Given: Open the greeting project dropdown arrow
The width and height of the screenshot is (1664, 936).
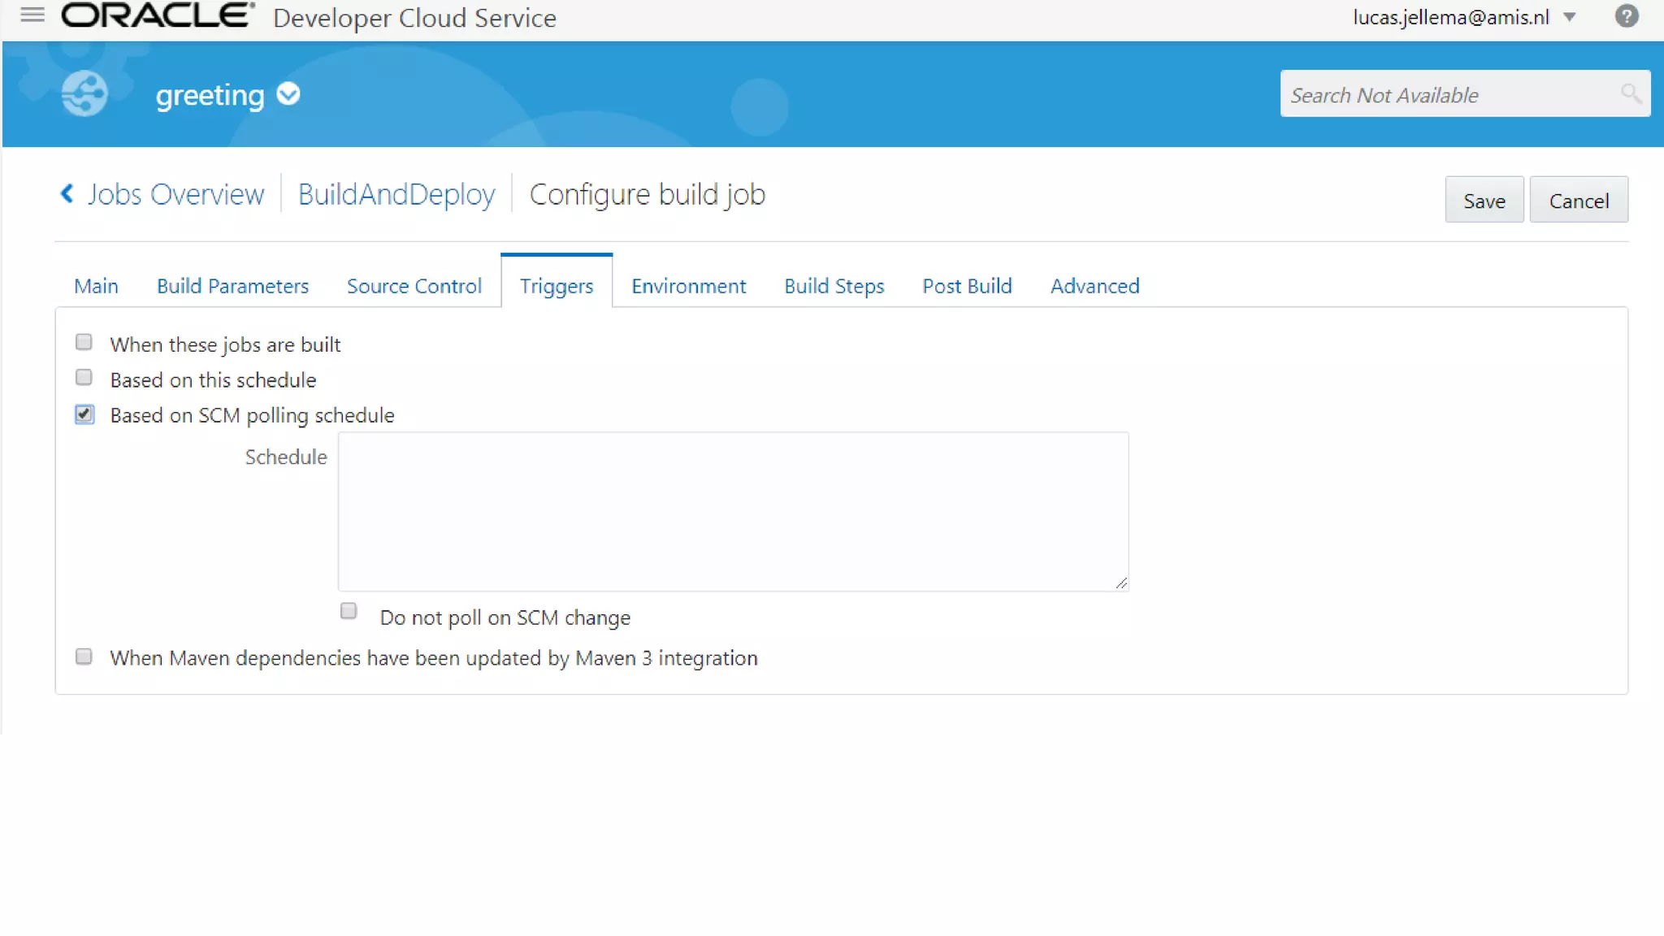Looking at the screenshot, I should pyautogui.click(x=288, y=94).
